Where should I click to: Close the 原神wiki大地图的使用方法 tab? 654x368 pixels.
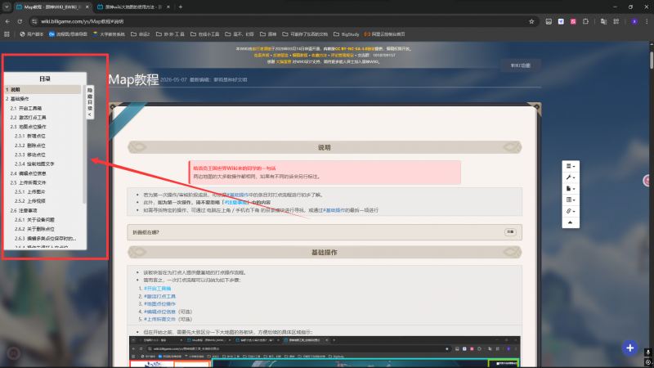coord(168,7)
